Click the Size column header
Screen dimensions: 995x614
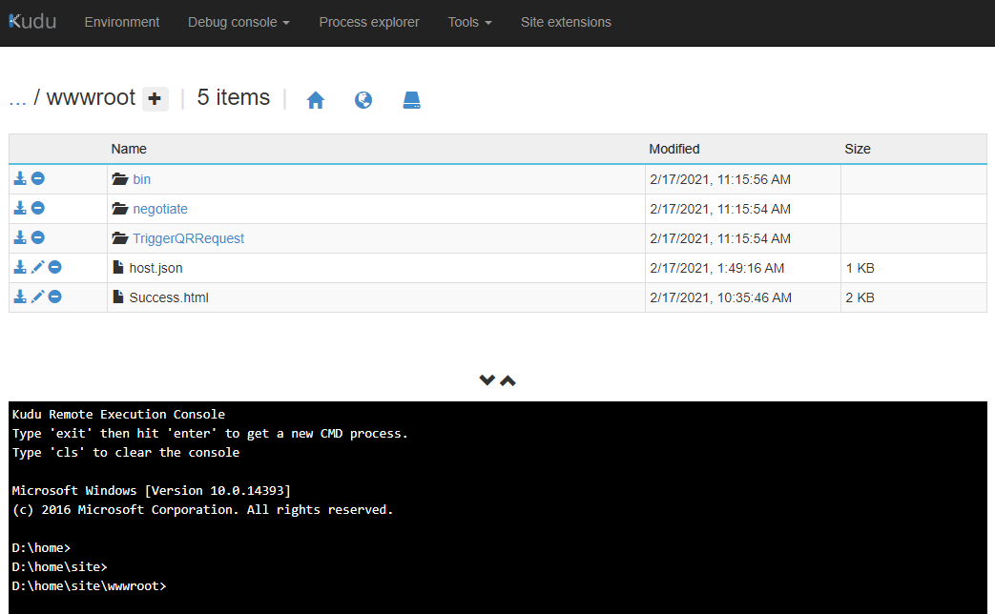click(858, 149)
